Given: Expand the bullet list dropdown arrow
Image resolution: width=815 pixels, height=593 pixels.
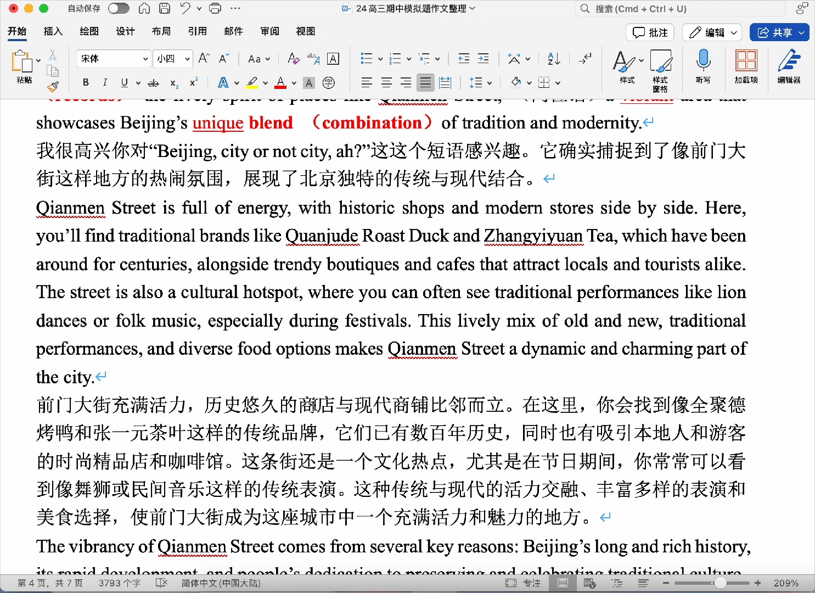Looking at the screenshot, I should point(380,59).
